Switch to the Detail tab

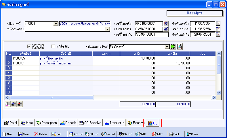point(11,123)
